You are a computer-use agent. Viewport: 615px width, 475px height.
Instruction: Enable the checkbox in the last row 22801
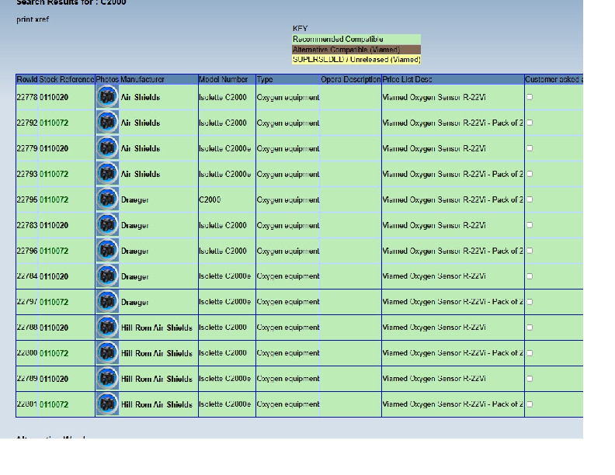point(530,404)
